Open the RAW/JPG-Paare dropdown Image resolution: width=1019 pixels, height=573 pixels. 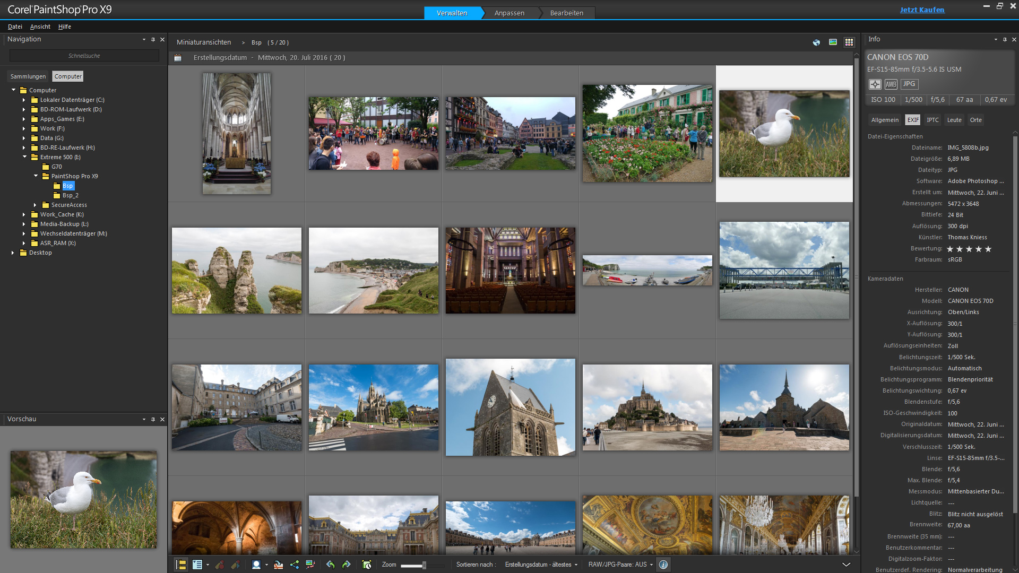tap(620, 565)
